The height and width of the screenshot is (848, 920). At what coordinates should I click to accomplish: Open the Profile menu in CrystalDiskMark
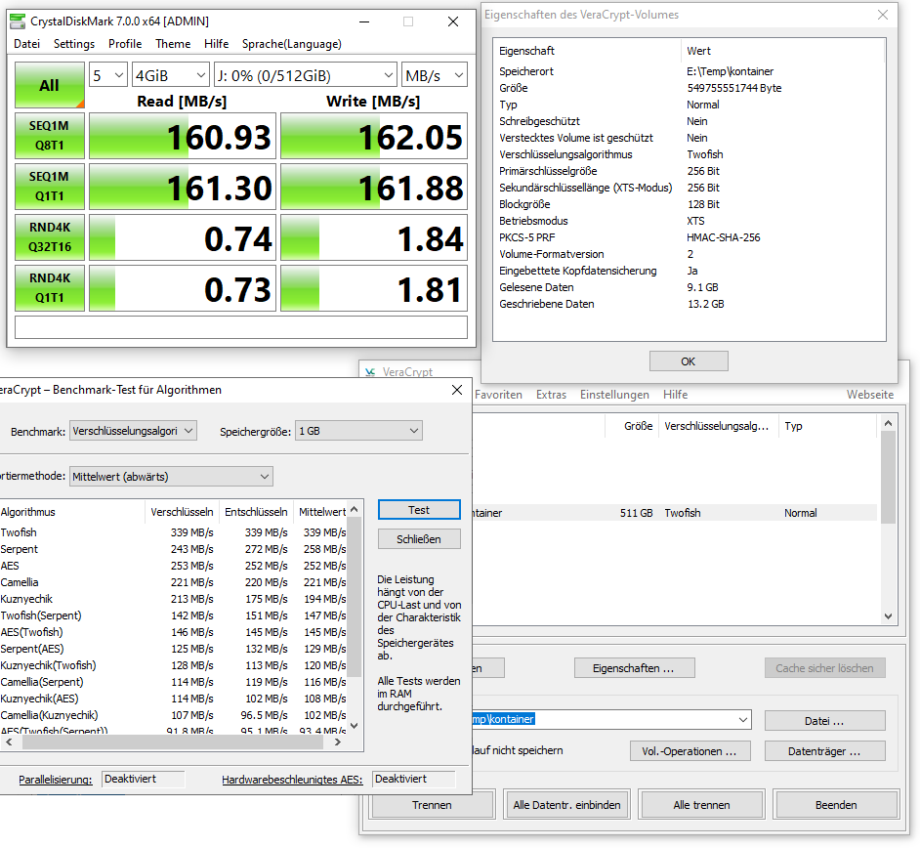coord(125,44)
